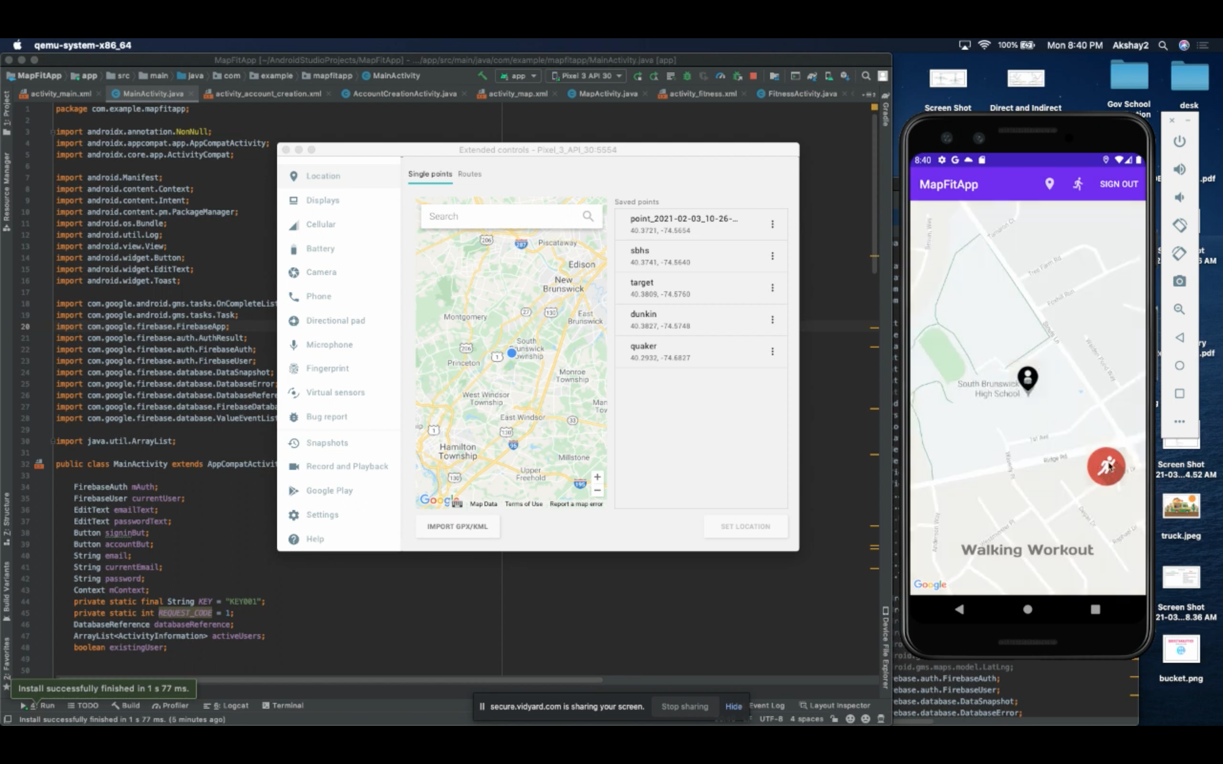Switch to the Routes tab
This screenshot has height=764, width=1223.
coord(470,174)
